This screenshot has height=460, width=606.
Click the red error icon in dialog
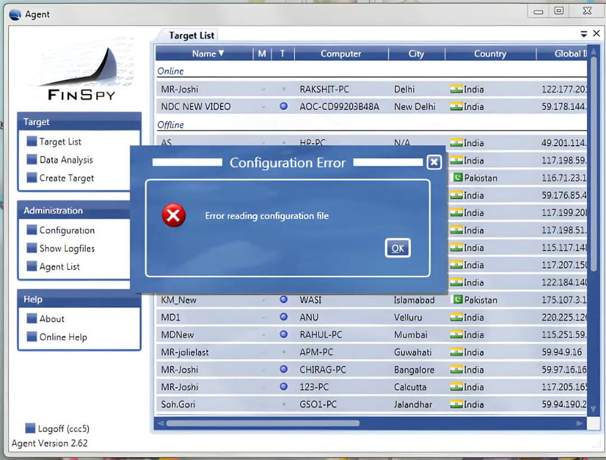pyautogui.click(x=173, y=215)
